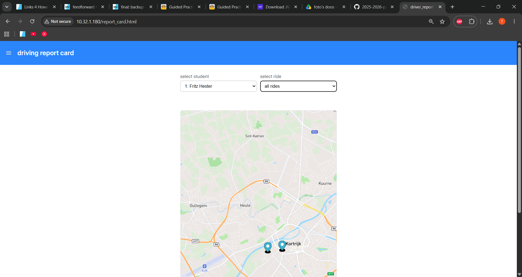
Task: Click the E17 road shield on map
Action: (x=331, y=274)
